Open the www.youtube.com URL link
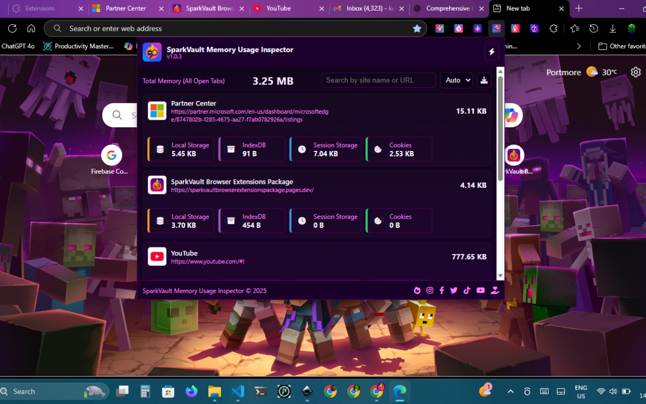This screenshot has height=404, width=646. coord(208,262)
